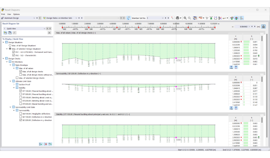Collapse the Stability tree node
The height and width of the screenshot is (158, 270).
14,88
